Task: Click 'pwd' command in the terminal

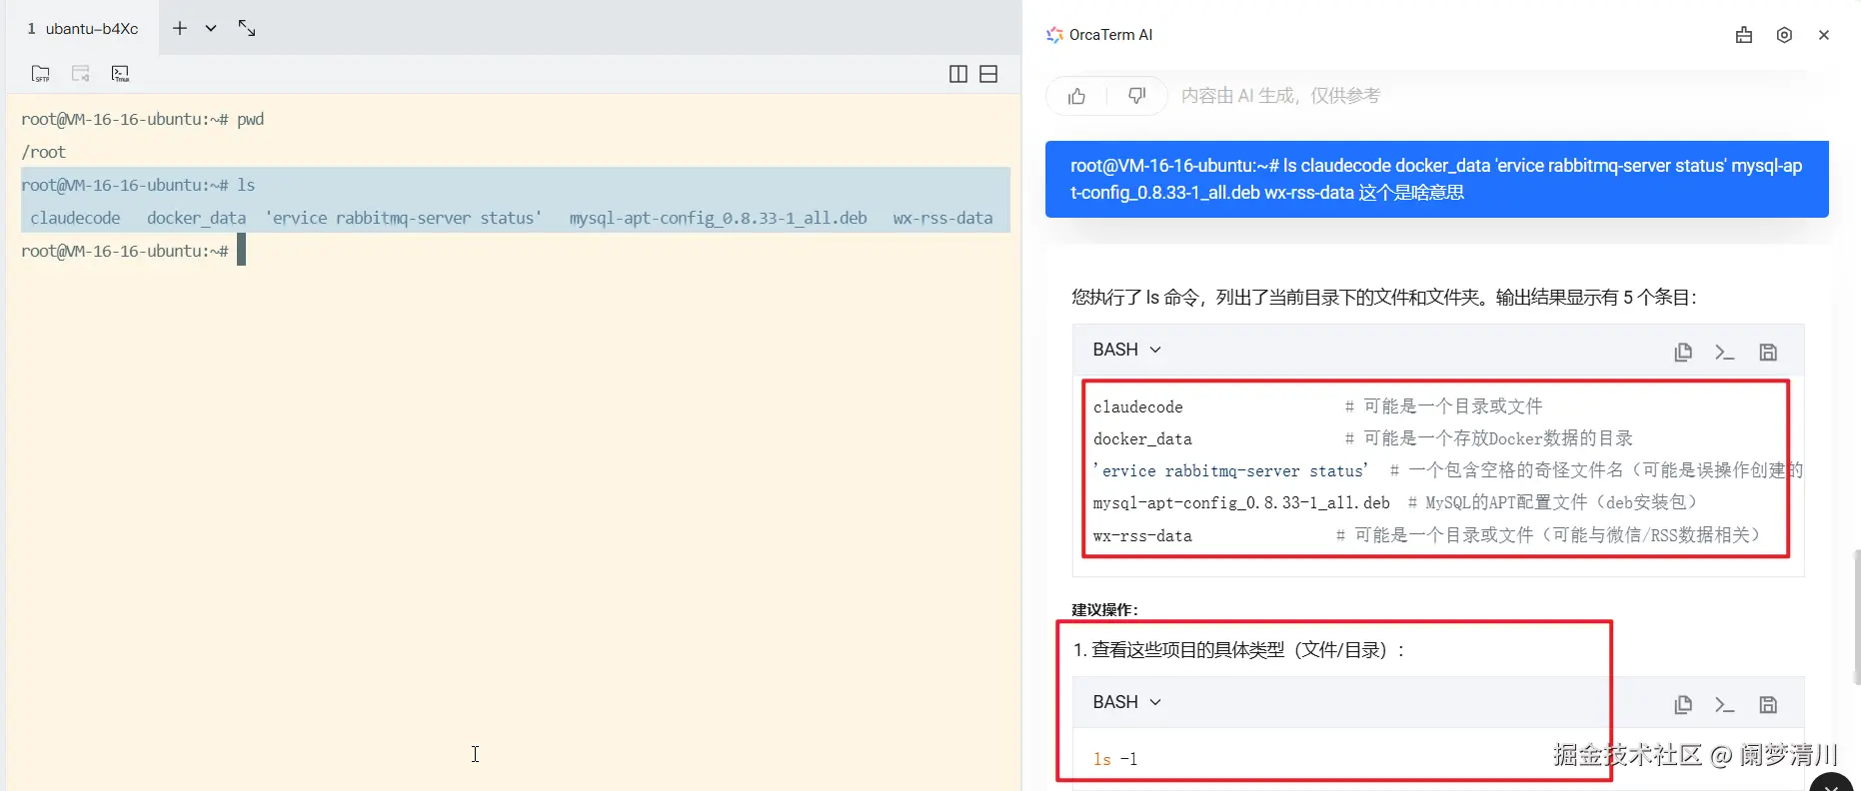Action: (x=251, y=119)
